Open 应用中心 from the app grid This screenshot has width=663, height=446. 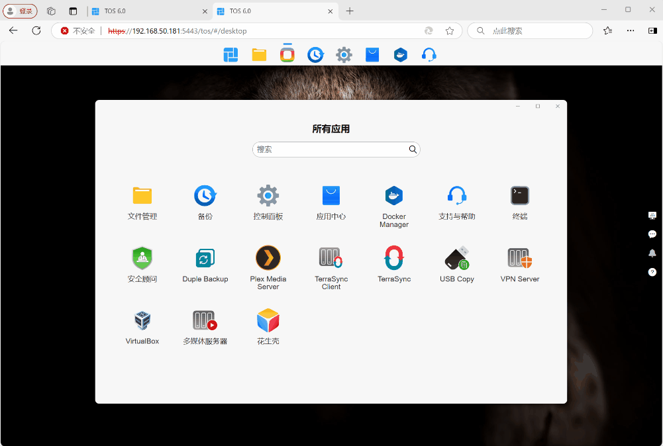point(331,203)
